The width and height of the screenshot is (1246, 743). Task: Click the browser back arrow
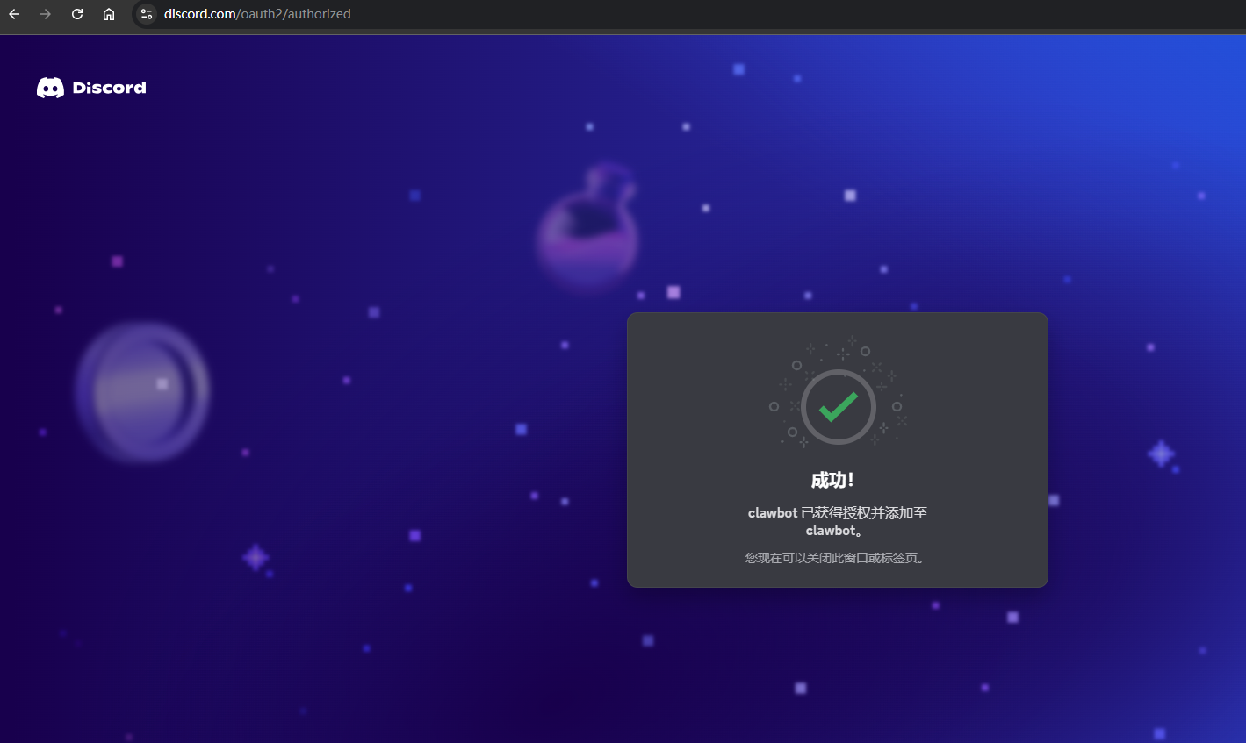tap(14, 14)
